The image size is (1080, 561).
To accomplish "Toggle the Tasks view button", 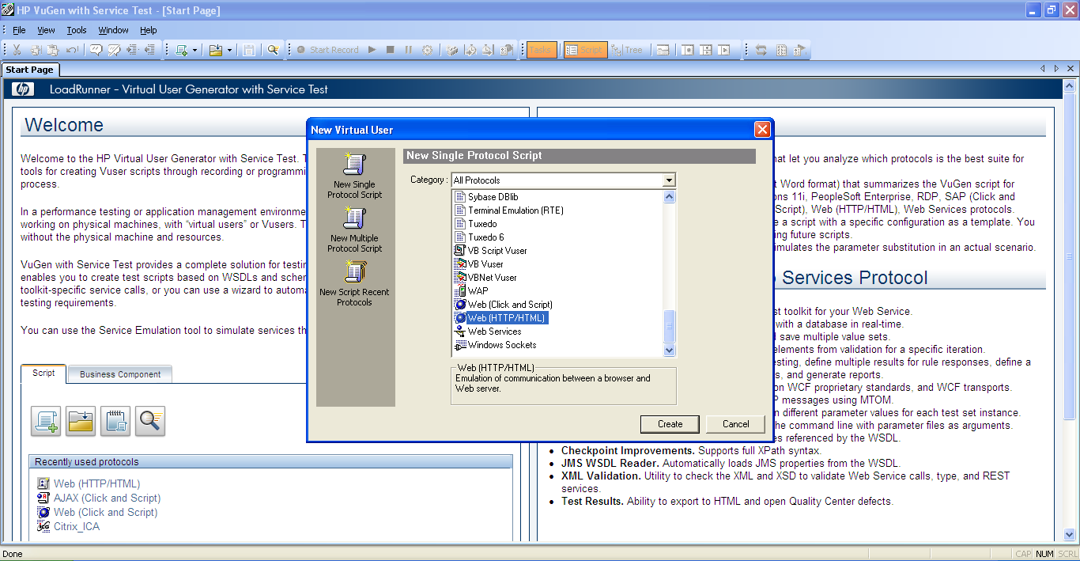I will pos(542,50).
